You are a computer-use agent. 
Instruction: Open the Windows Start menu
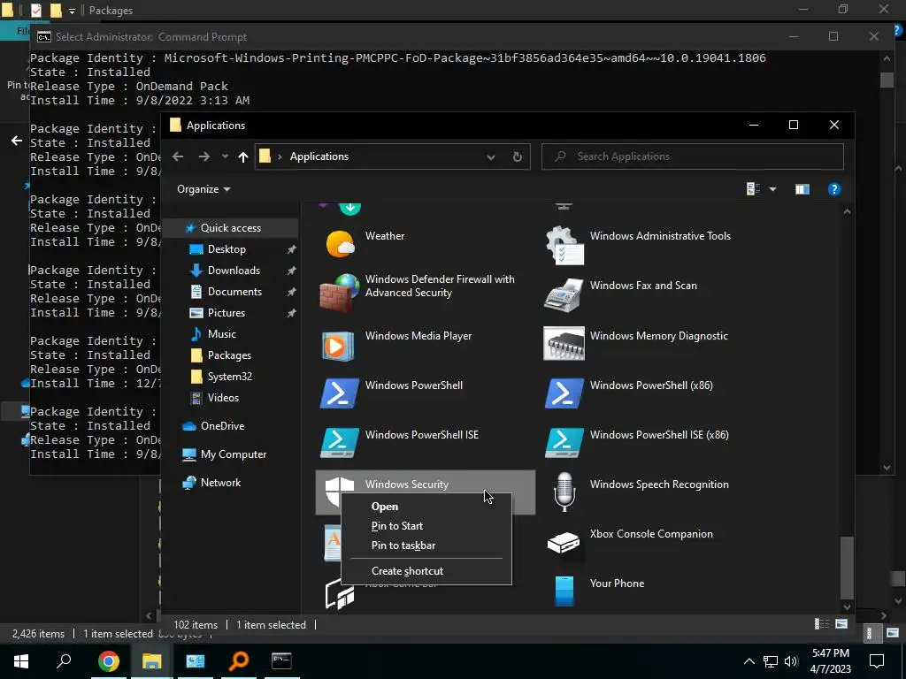point(21,661)
